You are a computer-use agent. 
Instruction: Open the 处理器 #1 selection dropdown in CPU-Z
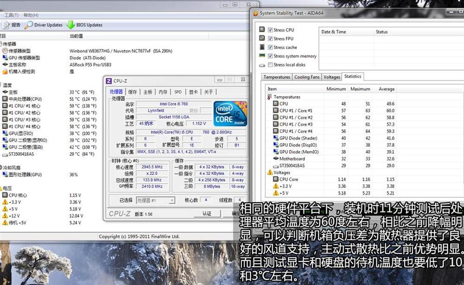pyautogui.click(x=155, y=200)
